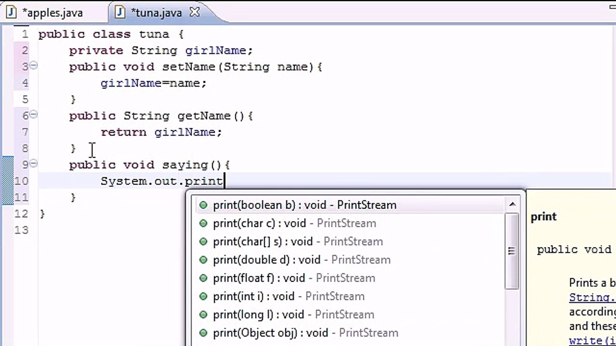616x346 pixels.
Task: Click 'public void saying(){' line
Action: 150,165
